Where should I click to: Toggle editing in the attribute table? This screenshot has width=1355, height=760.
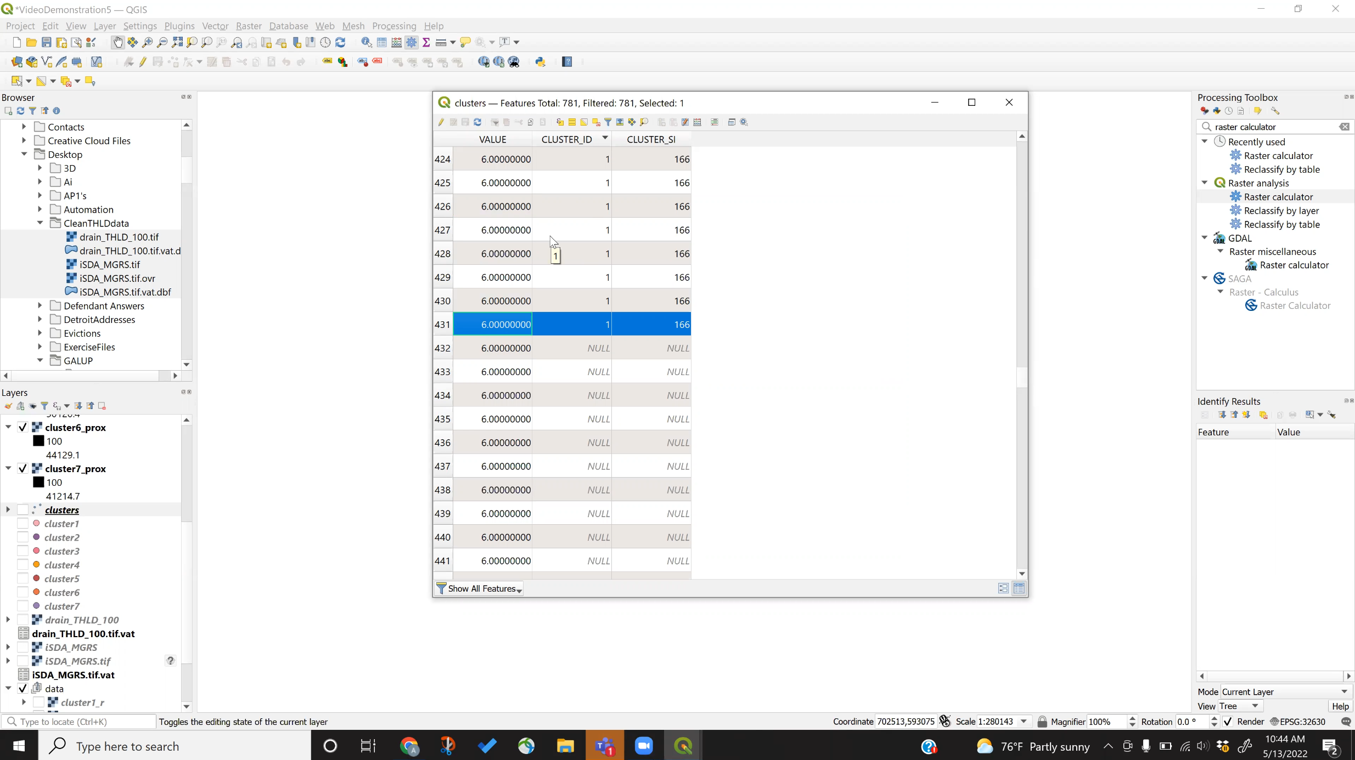(x=440, y=122)
